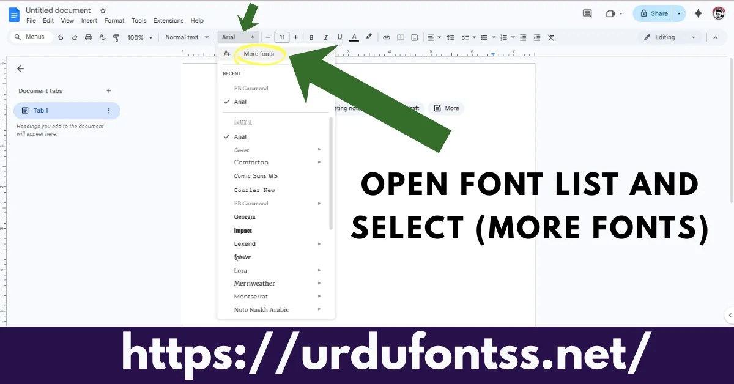Open the Insert menu

89,21
